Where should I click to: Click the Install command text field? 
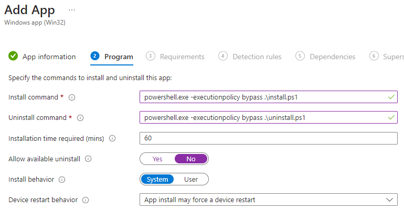tap(262, 97)
